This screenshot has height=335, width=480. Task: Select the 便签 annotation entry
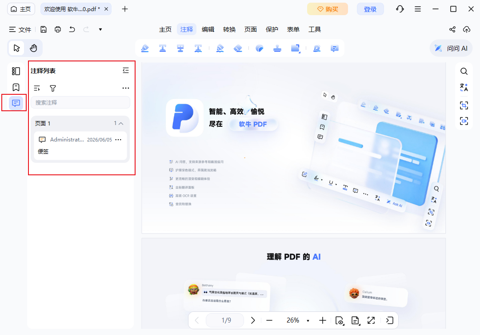coord(80,145)
